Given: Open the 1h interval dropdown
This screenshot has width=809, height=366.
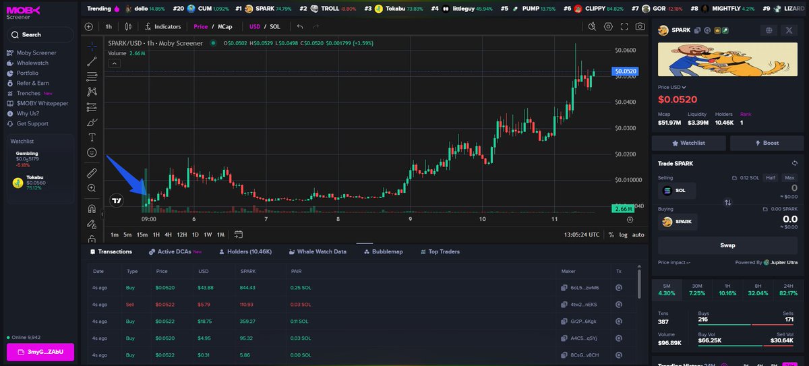Looking at the screenshot, I should pyautogui.click(x=109, y=26).
